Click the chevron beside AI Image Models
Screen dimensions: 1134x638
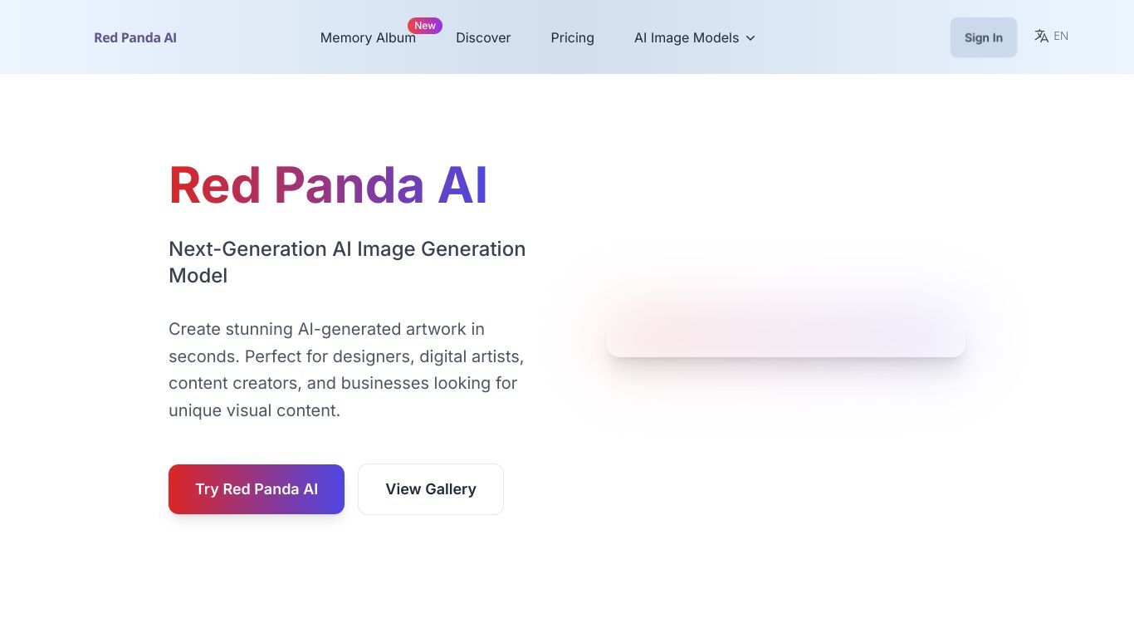(750, 38)
